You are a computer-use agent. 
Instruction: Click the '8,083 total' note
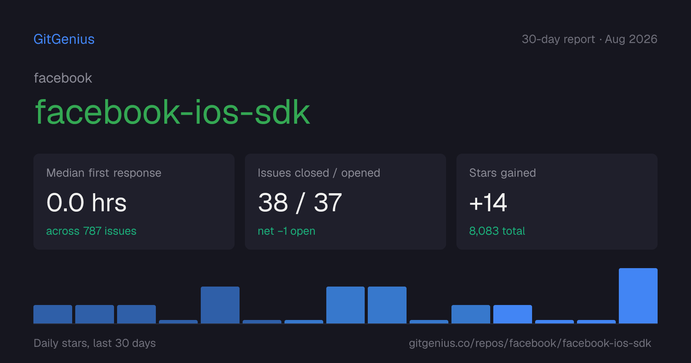tap(497, 231)
